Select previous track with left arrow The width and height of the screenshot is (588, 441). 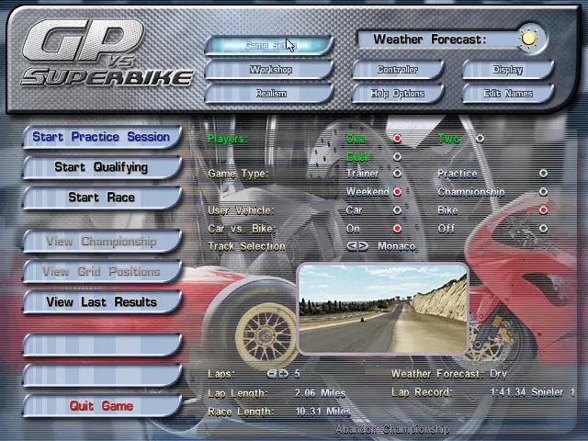(352, 246)
